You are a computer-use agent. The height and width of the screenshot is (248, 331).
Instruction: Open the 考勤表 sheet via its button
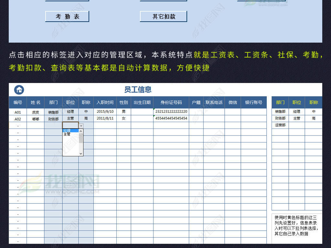[67, 16]
